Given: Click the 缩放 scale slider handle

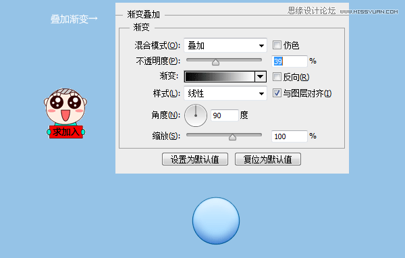Looking at the screenshot, I should tap(232, 137).
